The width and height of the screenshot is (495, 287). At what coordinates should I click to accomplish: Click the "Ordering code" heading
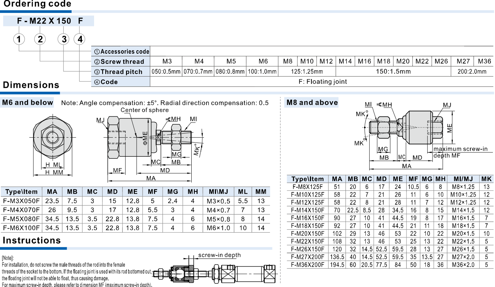tap(37, 4)
